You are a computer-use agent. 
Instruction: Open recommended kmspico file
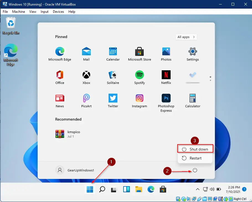click(68, 134)
